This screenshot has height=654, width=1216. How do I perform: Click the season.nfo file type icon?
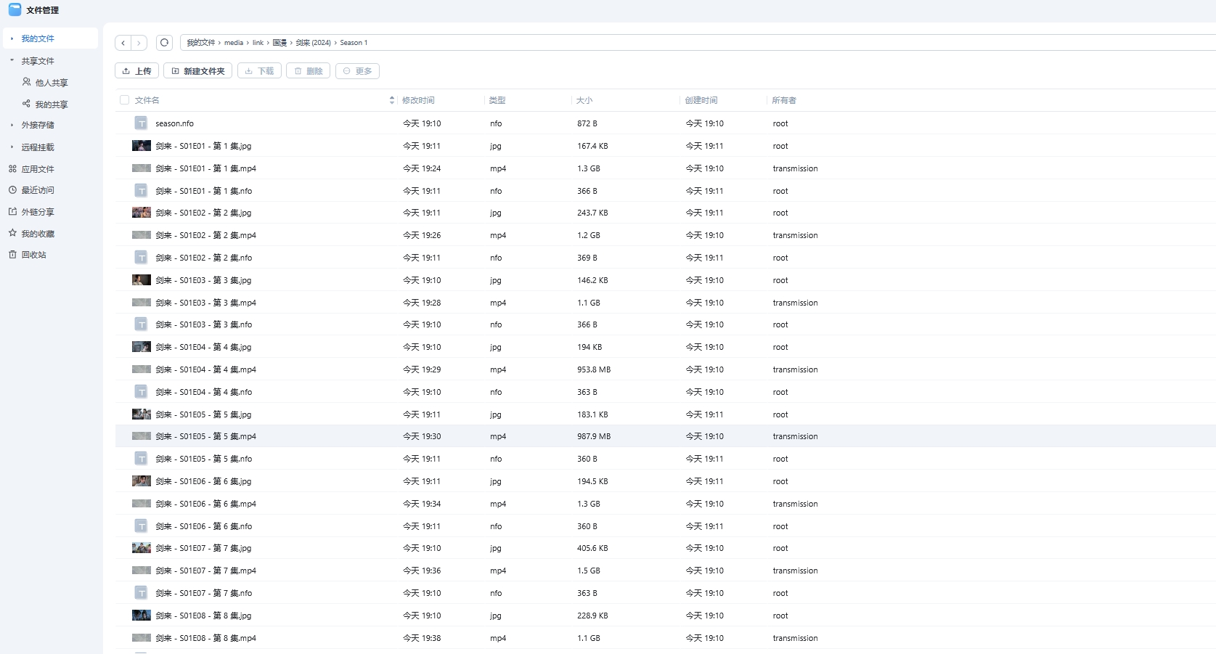pyautogui.click(x=142, y=123)
